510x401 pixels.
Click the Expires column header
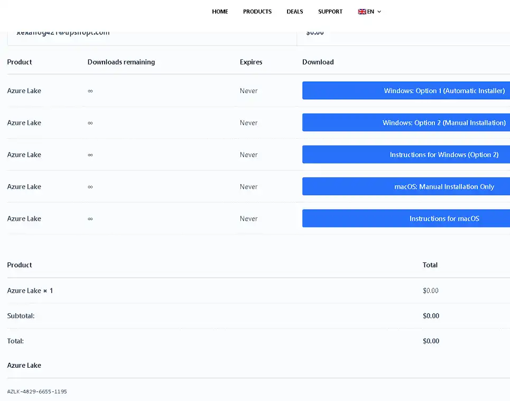tap(251, 62)
